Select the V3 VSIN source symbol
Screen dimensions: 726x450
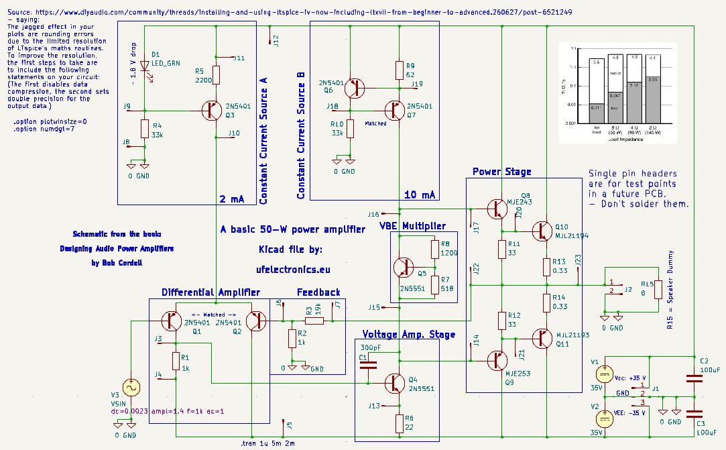tap(131, 388)
